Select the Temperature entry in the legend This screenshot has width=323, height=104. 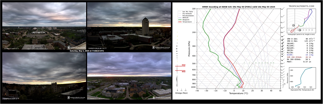click(x=185, y=22)
